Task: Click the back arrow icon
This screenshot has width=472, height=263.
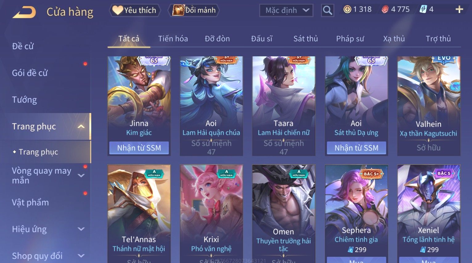Action: coord(24,12)
